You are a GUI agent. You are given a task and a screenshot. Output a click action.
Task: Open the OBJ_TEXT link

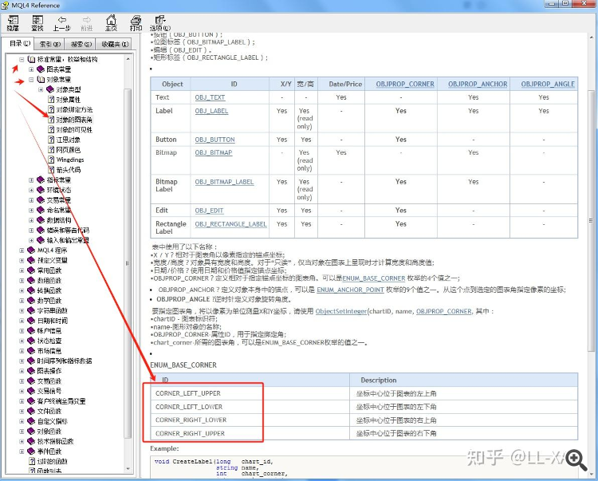pos(210,97)
